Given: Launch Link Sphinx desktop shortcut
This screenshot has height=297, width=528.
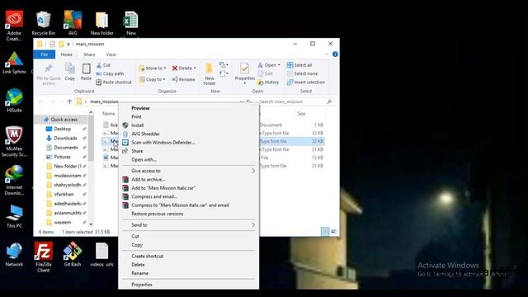Looking at the screenshot, I should coord(14,63).
